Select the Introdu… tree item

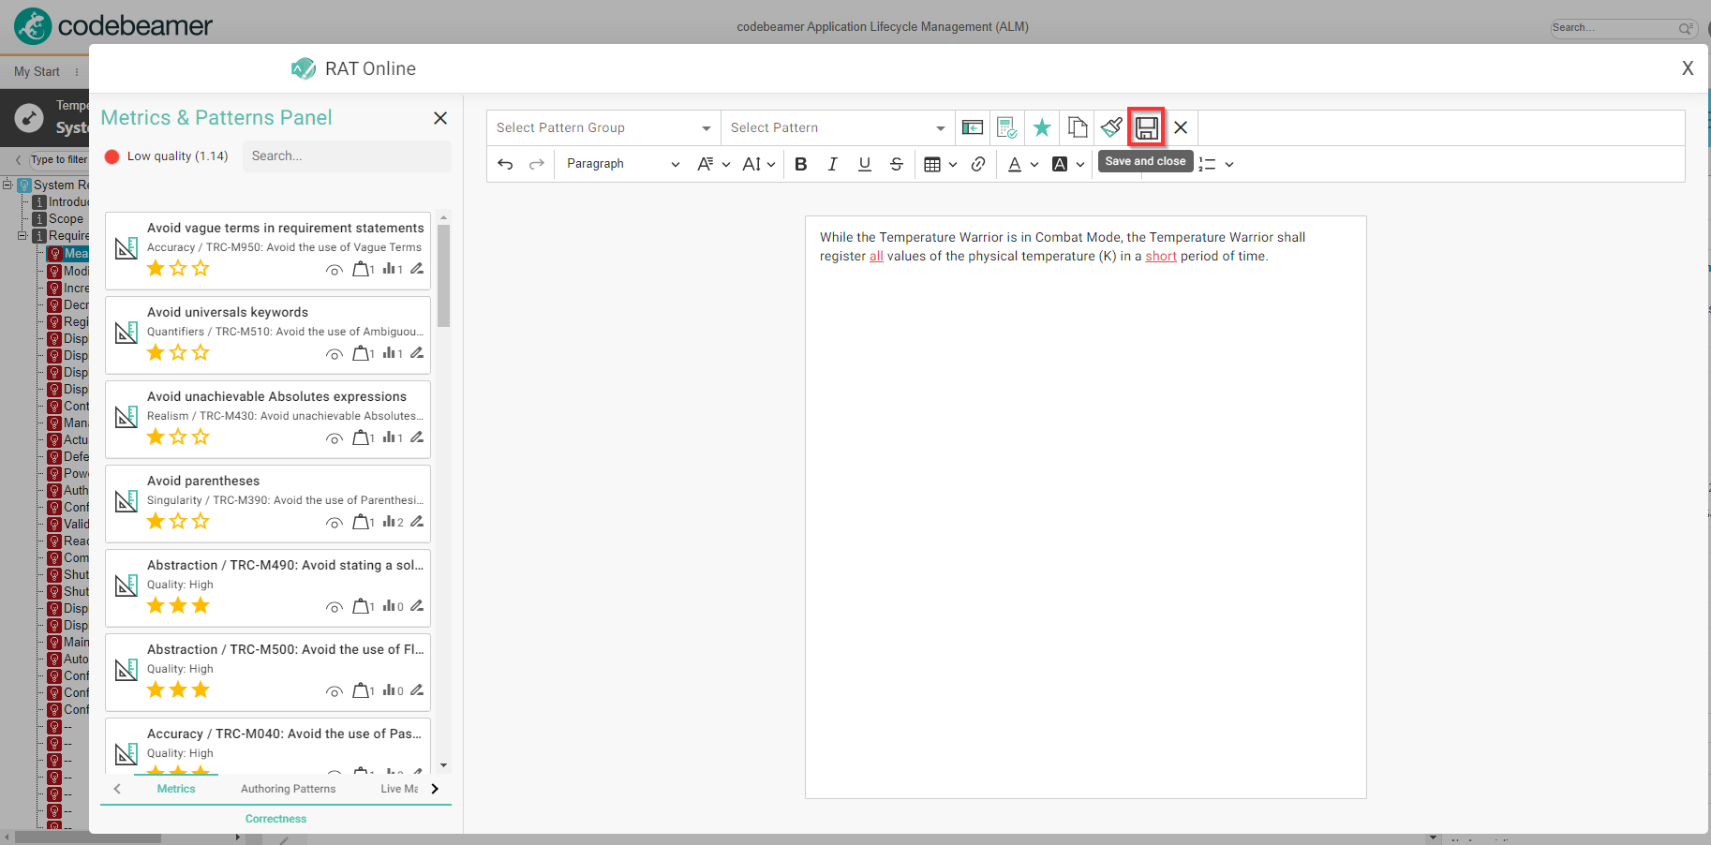click(x=68, y=201)
